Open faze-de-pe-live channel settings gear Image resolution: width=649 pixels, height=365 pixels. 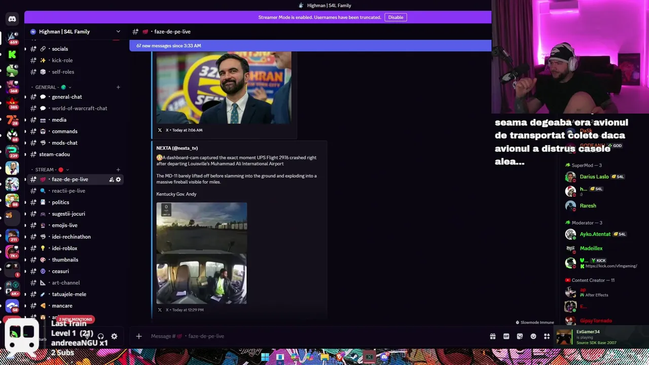click(118, 179)
